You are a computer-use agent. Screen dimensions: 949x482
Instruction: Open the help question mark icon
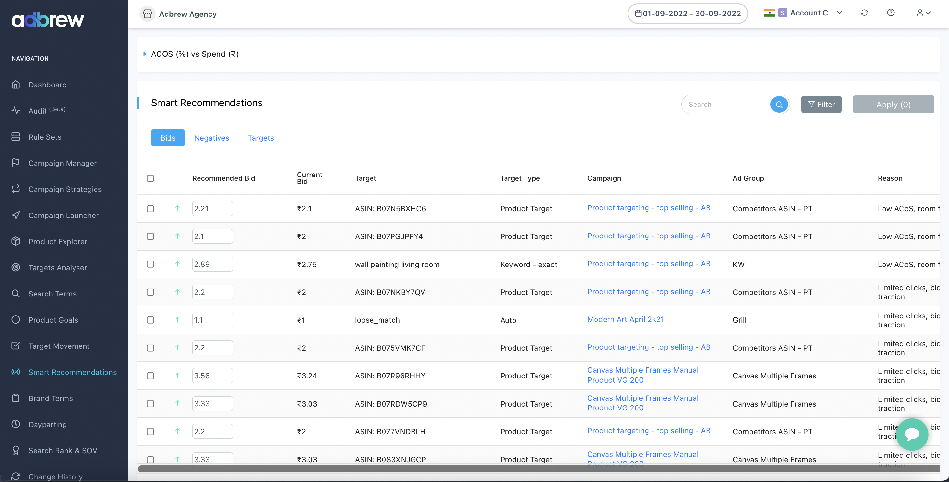pyautogui.click(x=891, y=13)
